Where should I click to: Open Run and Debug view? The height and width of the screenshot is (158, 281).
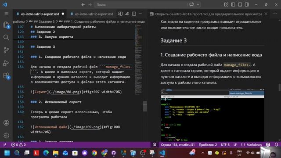coord(6,63)
